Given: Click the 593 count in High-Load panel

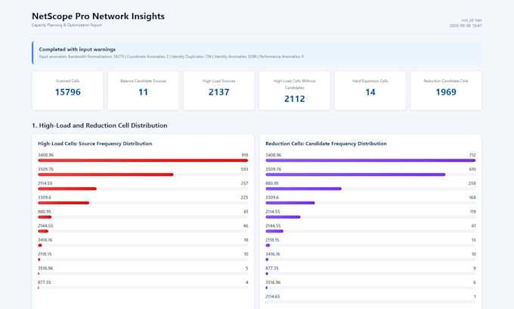Looking at the screenshot, I should click(245, 169).
